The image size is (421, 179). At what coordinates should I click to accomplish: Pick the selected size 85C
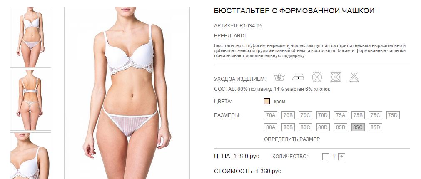click(x=358, y=127)
